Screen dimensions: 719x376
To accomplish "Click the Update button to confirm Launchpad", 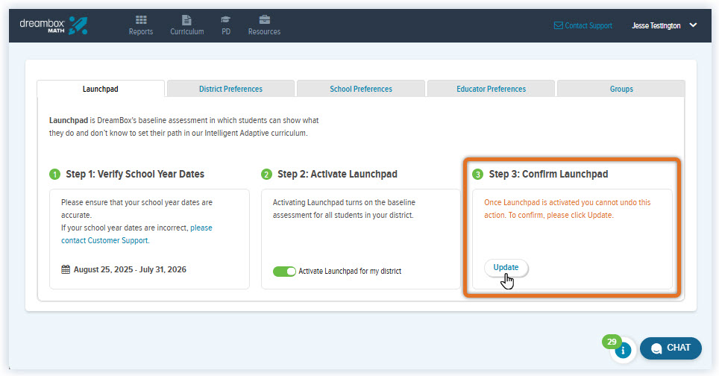I will (506, 267).
